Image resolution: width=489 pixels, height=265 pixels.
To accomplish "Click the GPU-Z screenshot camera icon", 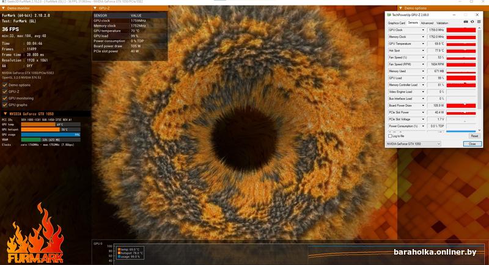I will (466, 22).
